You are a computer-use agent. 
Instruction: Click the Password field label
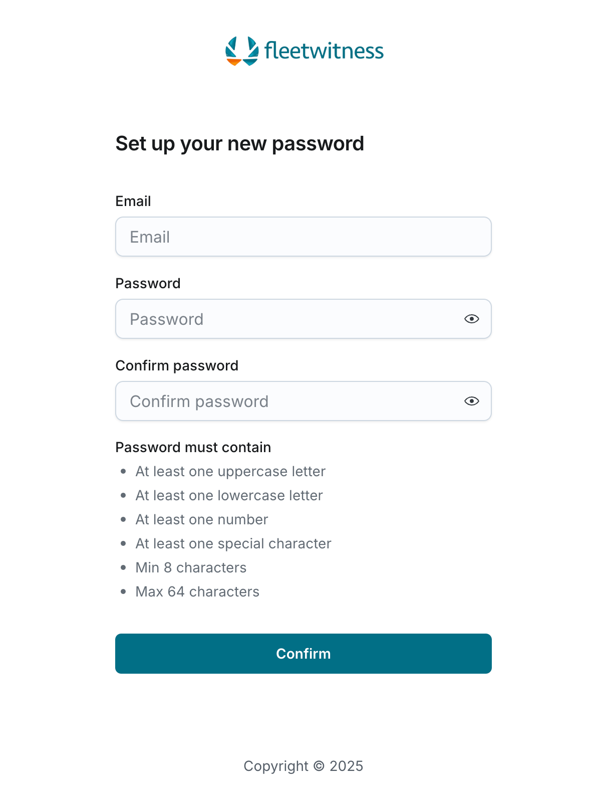click(148, 283)
